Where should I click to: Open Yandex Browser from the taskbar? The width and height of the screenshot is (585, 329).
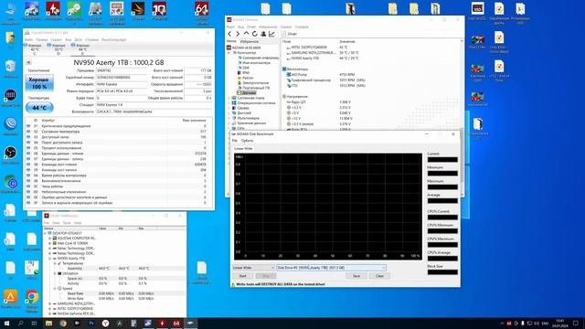[106, 323]
